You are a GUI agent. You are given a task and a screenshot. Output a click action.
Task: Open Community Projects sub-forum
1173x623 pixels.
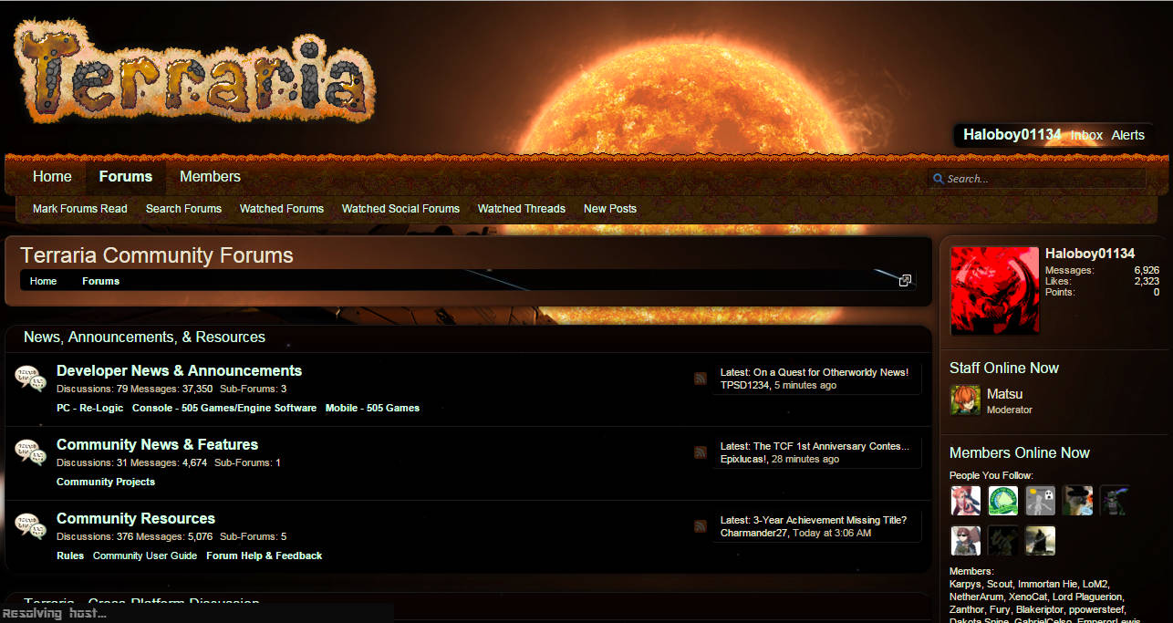point(106,483)
